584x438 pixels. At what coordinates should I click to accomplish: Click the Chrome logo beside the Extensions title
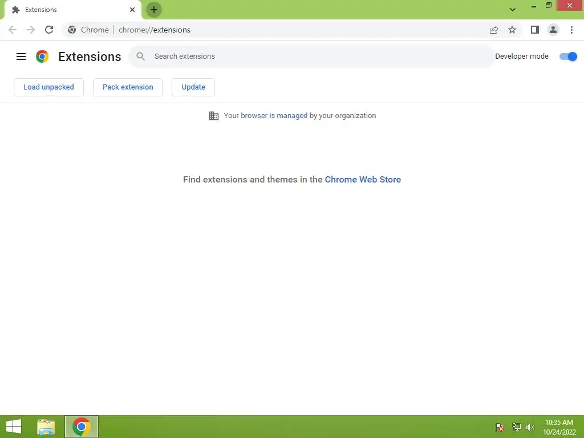(x=42, y=56)
